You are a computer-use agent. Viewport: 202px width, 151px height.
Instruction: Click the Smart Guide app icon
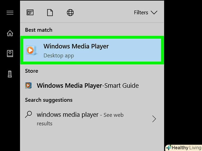click(x=28, y=85)
